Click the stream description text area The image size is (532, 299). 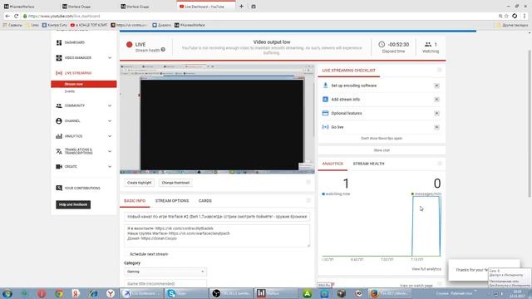point(217,236)
